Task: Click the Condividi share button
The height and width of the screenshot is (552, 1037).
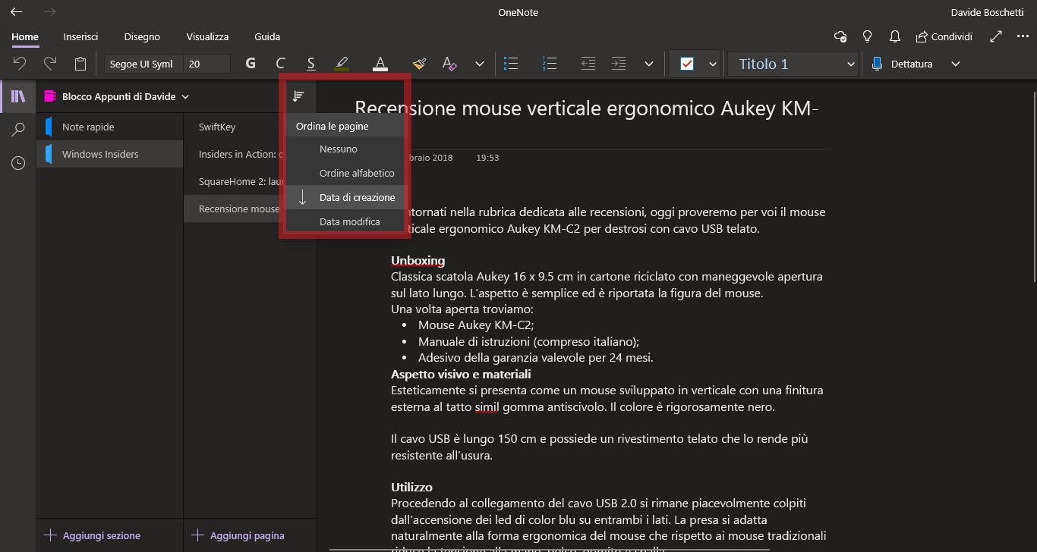Action: tap(944, 36)
